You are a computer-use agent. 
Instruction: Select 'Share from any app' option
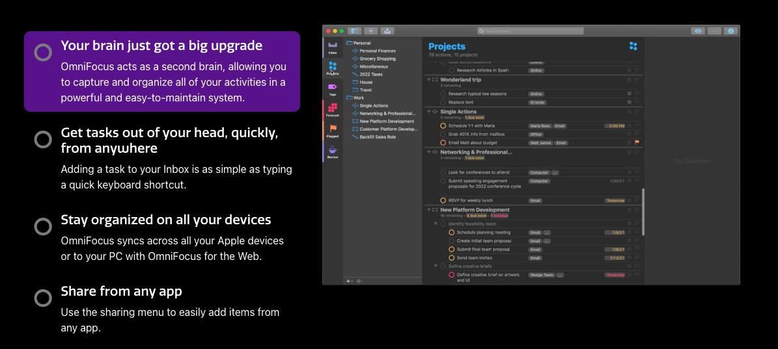coord(43,298)
